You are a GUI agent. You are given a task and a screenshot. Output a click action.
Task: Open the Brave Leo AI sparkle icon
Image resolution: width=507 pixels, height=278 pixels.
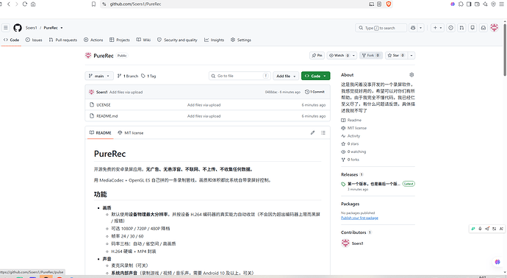pos(485,4)
